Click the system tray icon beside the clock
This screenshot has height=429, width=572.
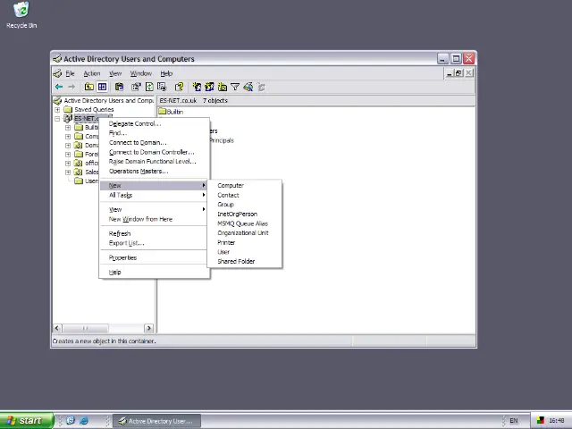click(541, 421)
